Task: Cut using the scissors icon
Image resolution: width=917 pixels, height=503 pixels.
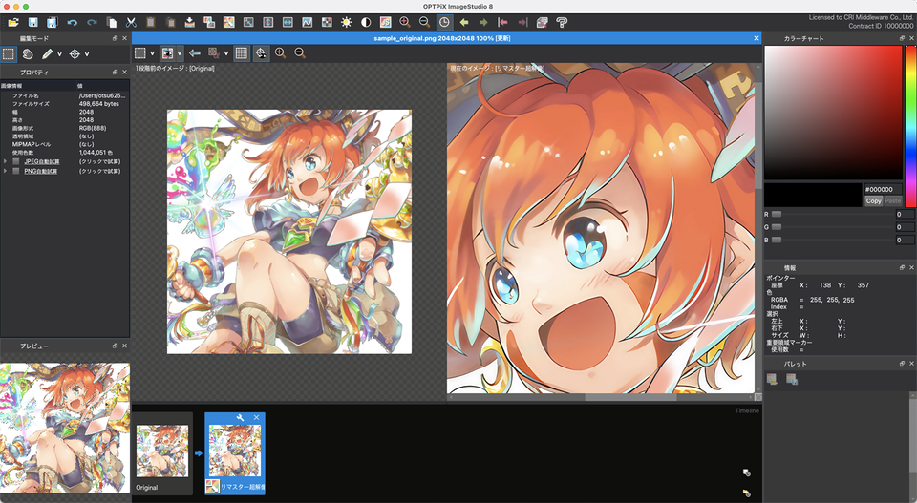Action: point(131,22)
